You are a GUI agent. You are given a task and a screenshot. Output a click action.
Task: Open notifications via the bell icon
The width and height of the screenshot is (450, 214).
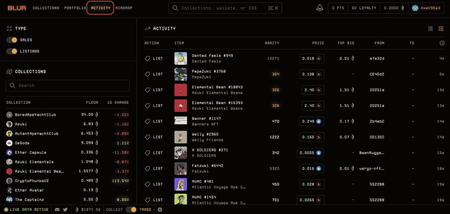point(320,7)
